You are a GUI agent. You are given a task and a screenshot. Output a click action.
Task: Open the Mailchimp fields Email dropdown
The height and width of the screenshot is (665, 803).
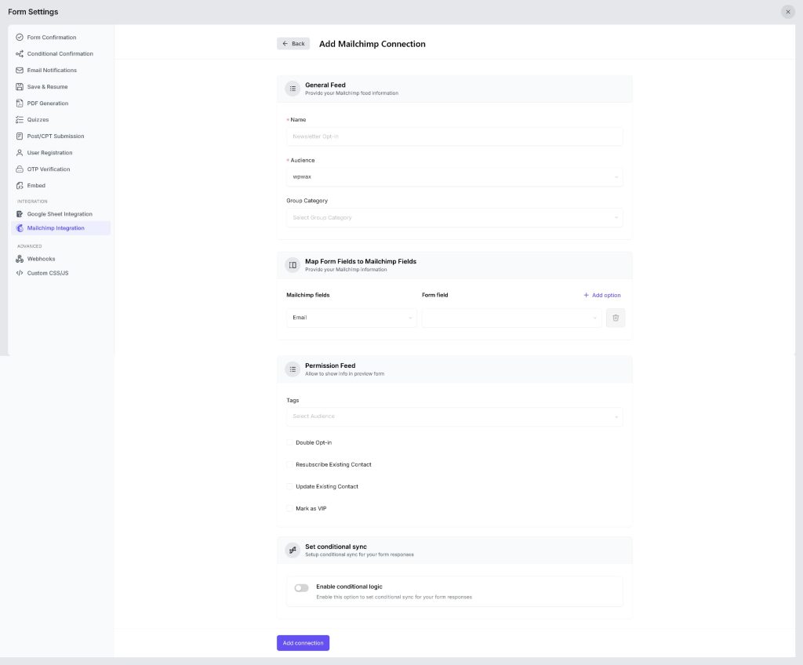tap(351, 318)
